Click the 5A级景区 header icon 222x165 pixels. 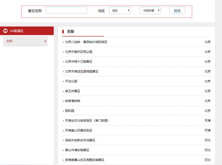click(6, 31)
